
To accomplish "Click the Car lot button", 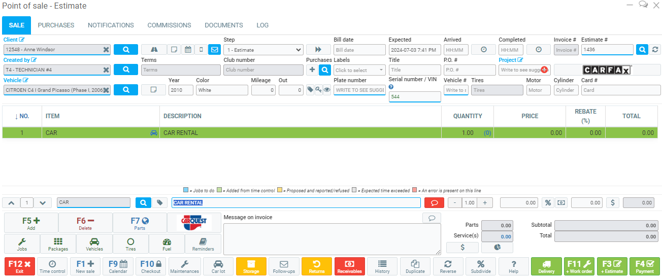I will click(218, 266).
